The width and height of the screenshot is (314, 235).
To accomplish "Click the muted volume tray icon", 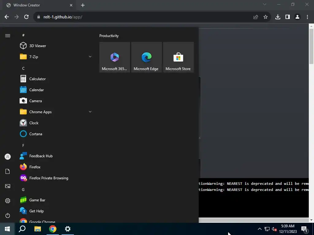I will click(274, 229).
